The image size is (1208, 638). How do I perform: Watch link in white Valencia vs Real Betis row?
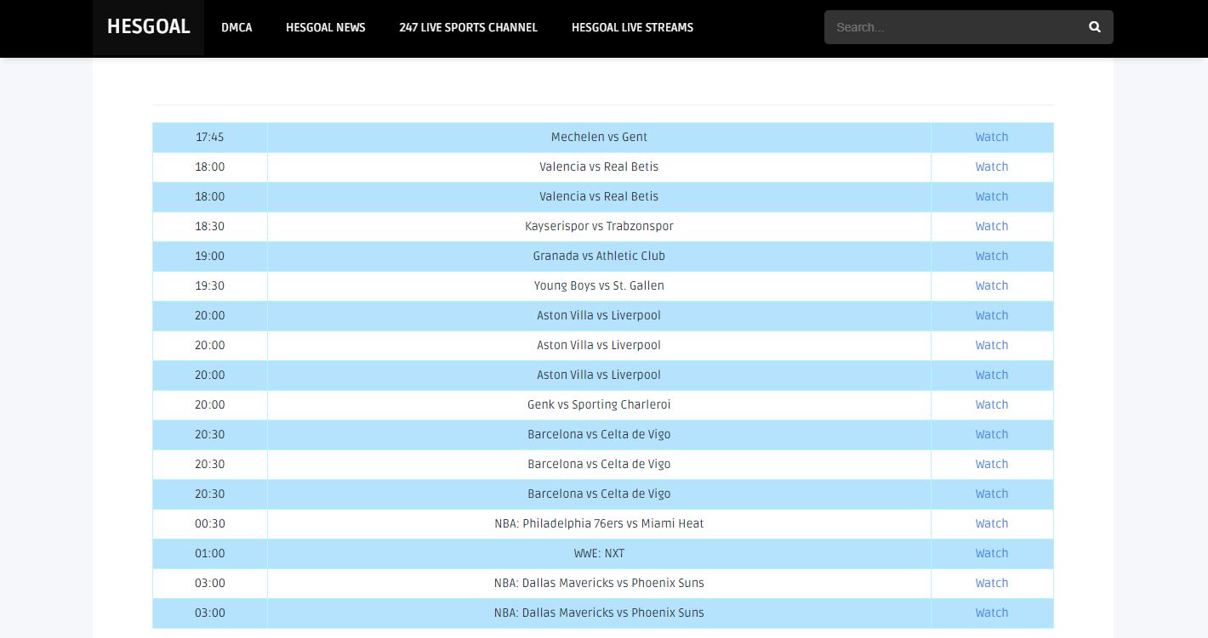coord(992,167)
